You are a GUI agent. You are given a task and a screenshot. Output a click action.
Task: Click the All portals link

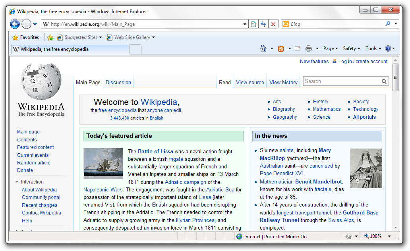click(364, 117)
